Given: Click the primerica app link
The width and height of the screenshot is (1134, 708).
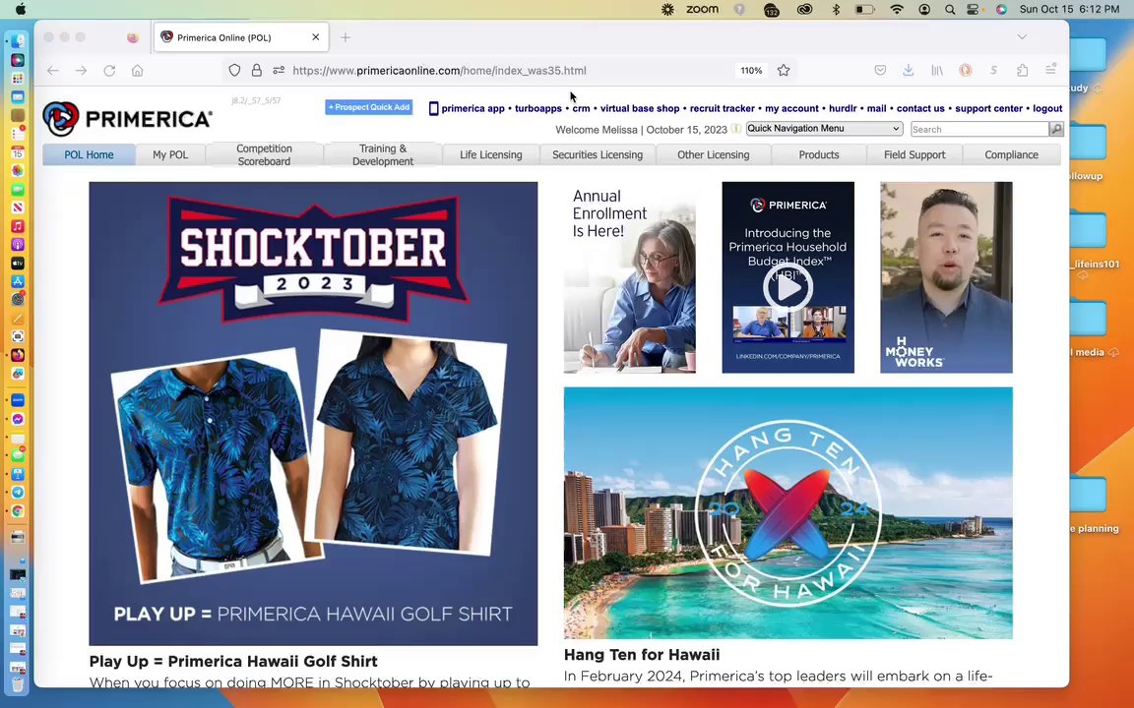Looking at the screenshot, I should click(472, 108).
